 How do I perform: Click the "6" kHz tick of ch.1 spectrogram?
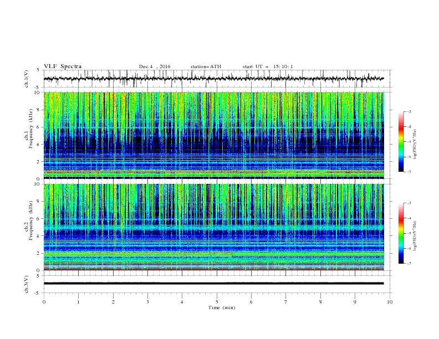point(39,127)
